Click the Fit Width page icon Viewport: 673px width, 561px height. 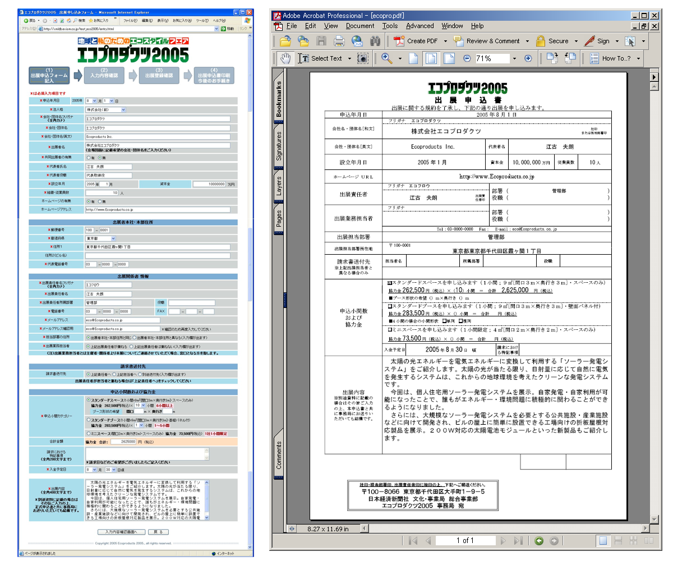click(449, 58)
